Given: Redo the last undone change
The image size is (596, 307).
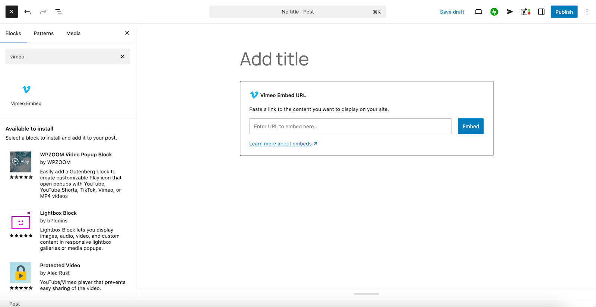Looking at the screenshot, I should pos(43,12).
